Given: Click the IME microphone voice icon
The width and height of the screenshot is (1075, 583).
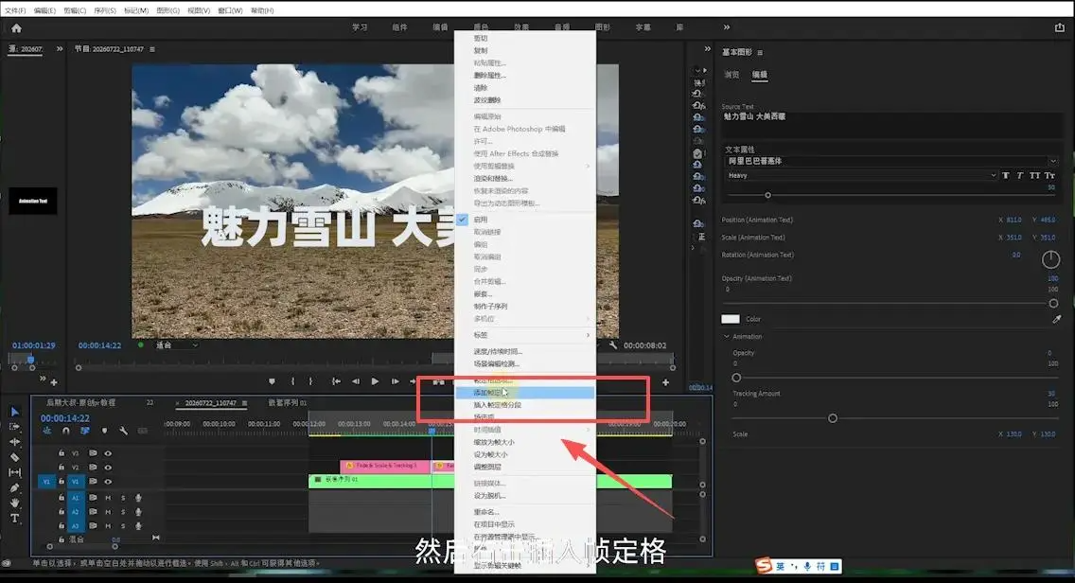Looking at the screenshot, I should [x=807, y=567].
